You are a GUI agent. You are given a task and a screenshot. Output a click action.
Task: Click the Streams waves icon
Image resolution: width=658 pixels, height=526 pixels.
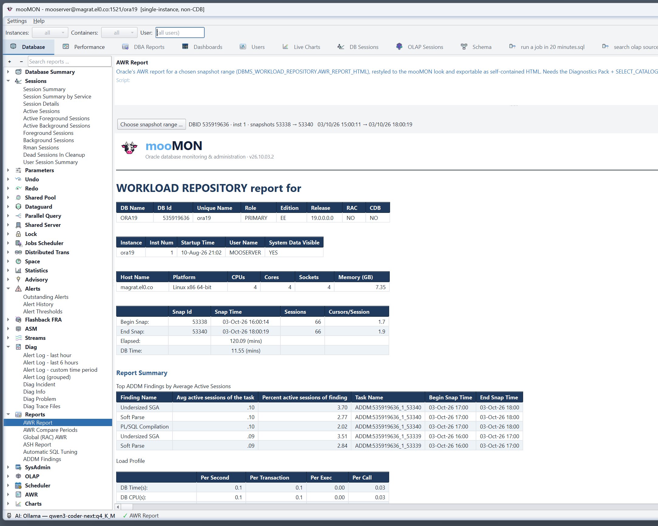pyautogui.click(x=18, y=338)
